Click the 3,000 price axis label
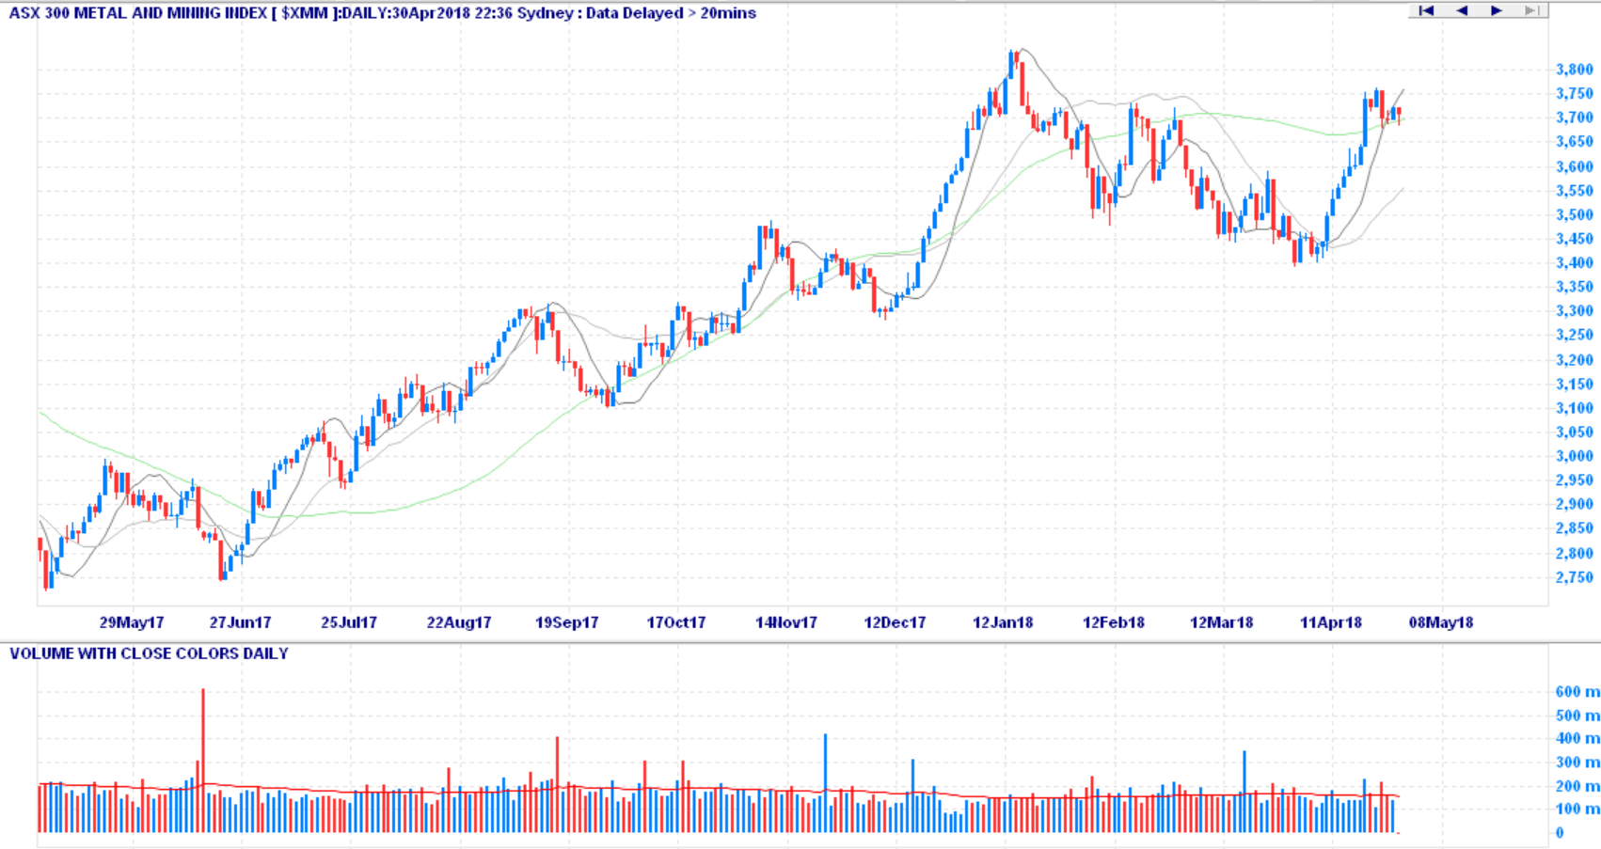 pyautogui.click(x=1575, y=456)
